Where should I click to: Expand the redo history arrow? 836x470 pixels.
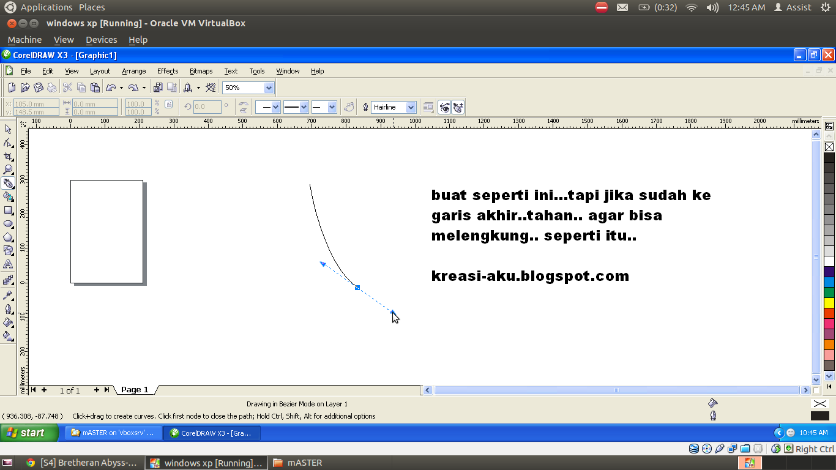(144, 88)
